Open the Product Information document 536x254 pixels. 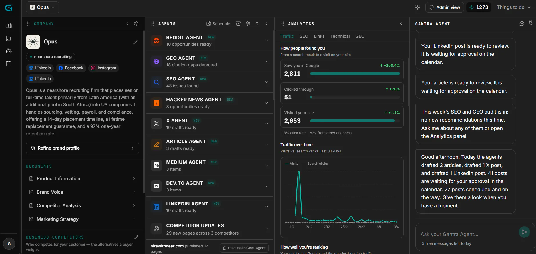pyautogui.click(x=83, y=179)
